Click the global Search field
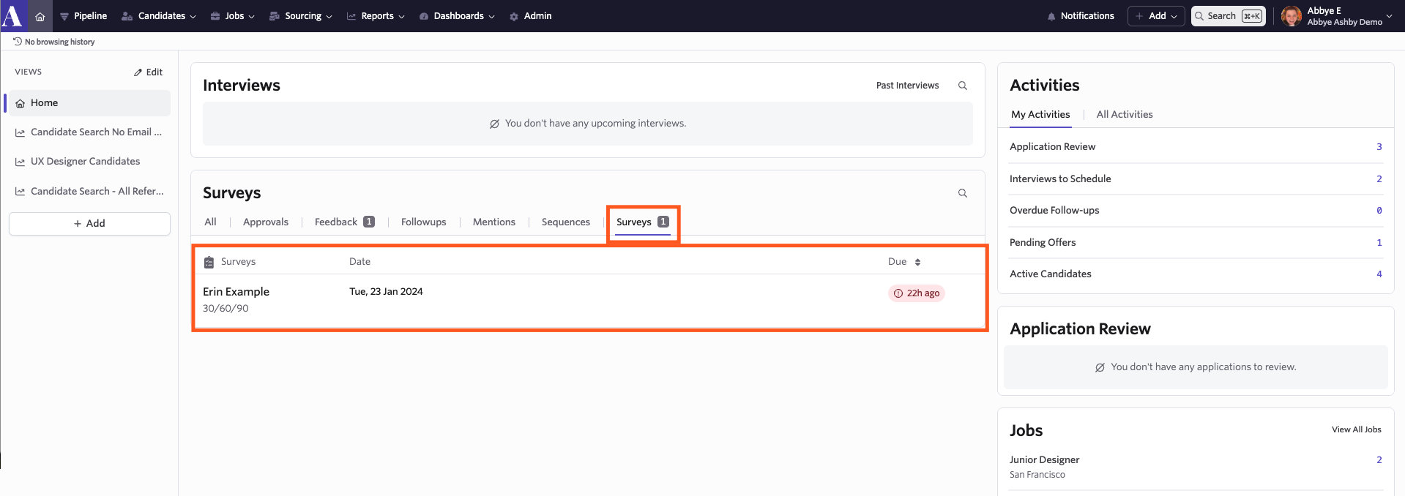This screenshot has height=496, width=1405. point(1229,16)
